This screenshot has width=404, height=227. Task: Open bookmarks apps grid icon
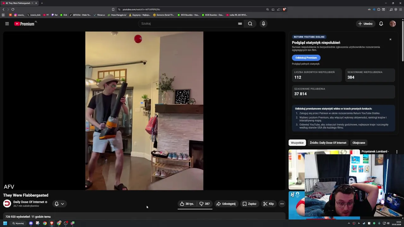pos(3,15)
